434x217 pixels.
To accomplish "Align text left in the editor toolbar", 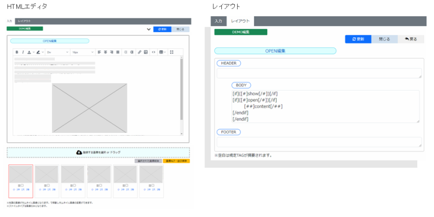I will [99, 52].
